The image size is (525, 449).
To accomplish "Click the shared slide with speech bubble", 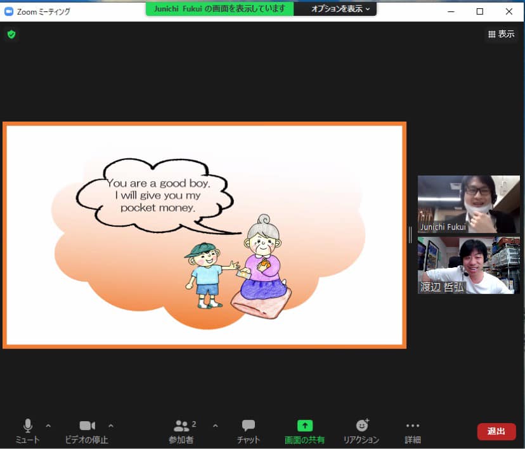I will tap(204, 235).
